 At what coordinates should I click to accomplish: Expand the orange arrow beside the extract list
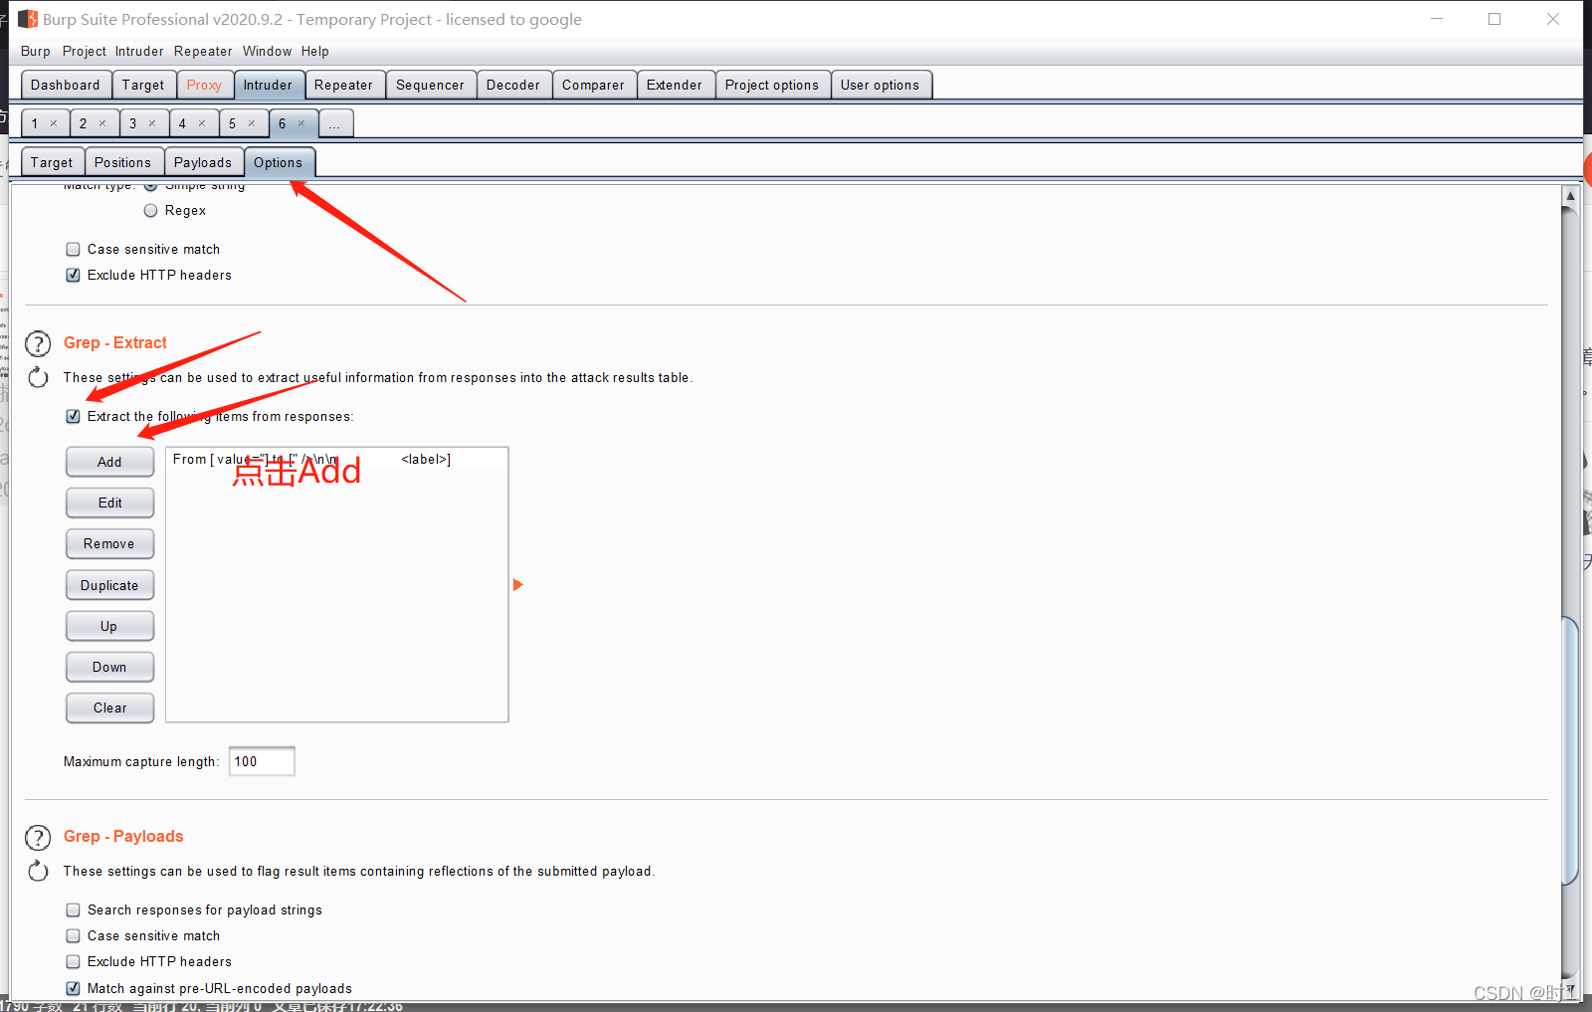click(517, 585)
